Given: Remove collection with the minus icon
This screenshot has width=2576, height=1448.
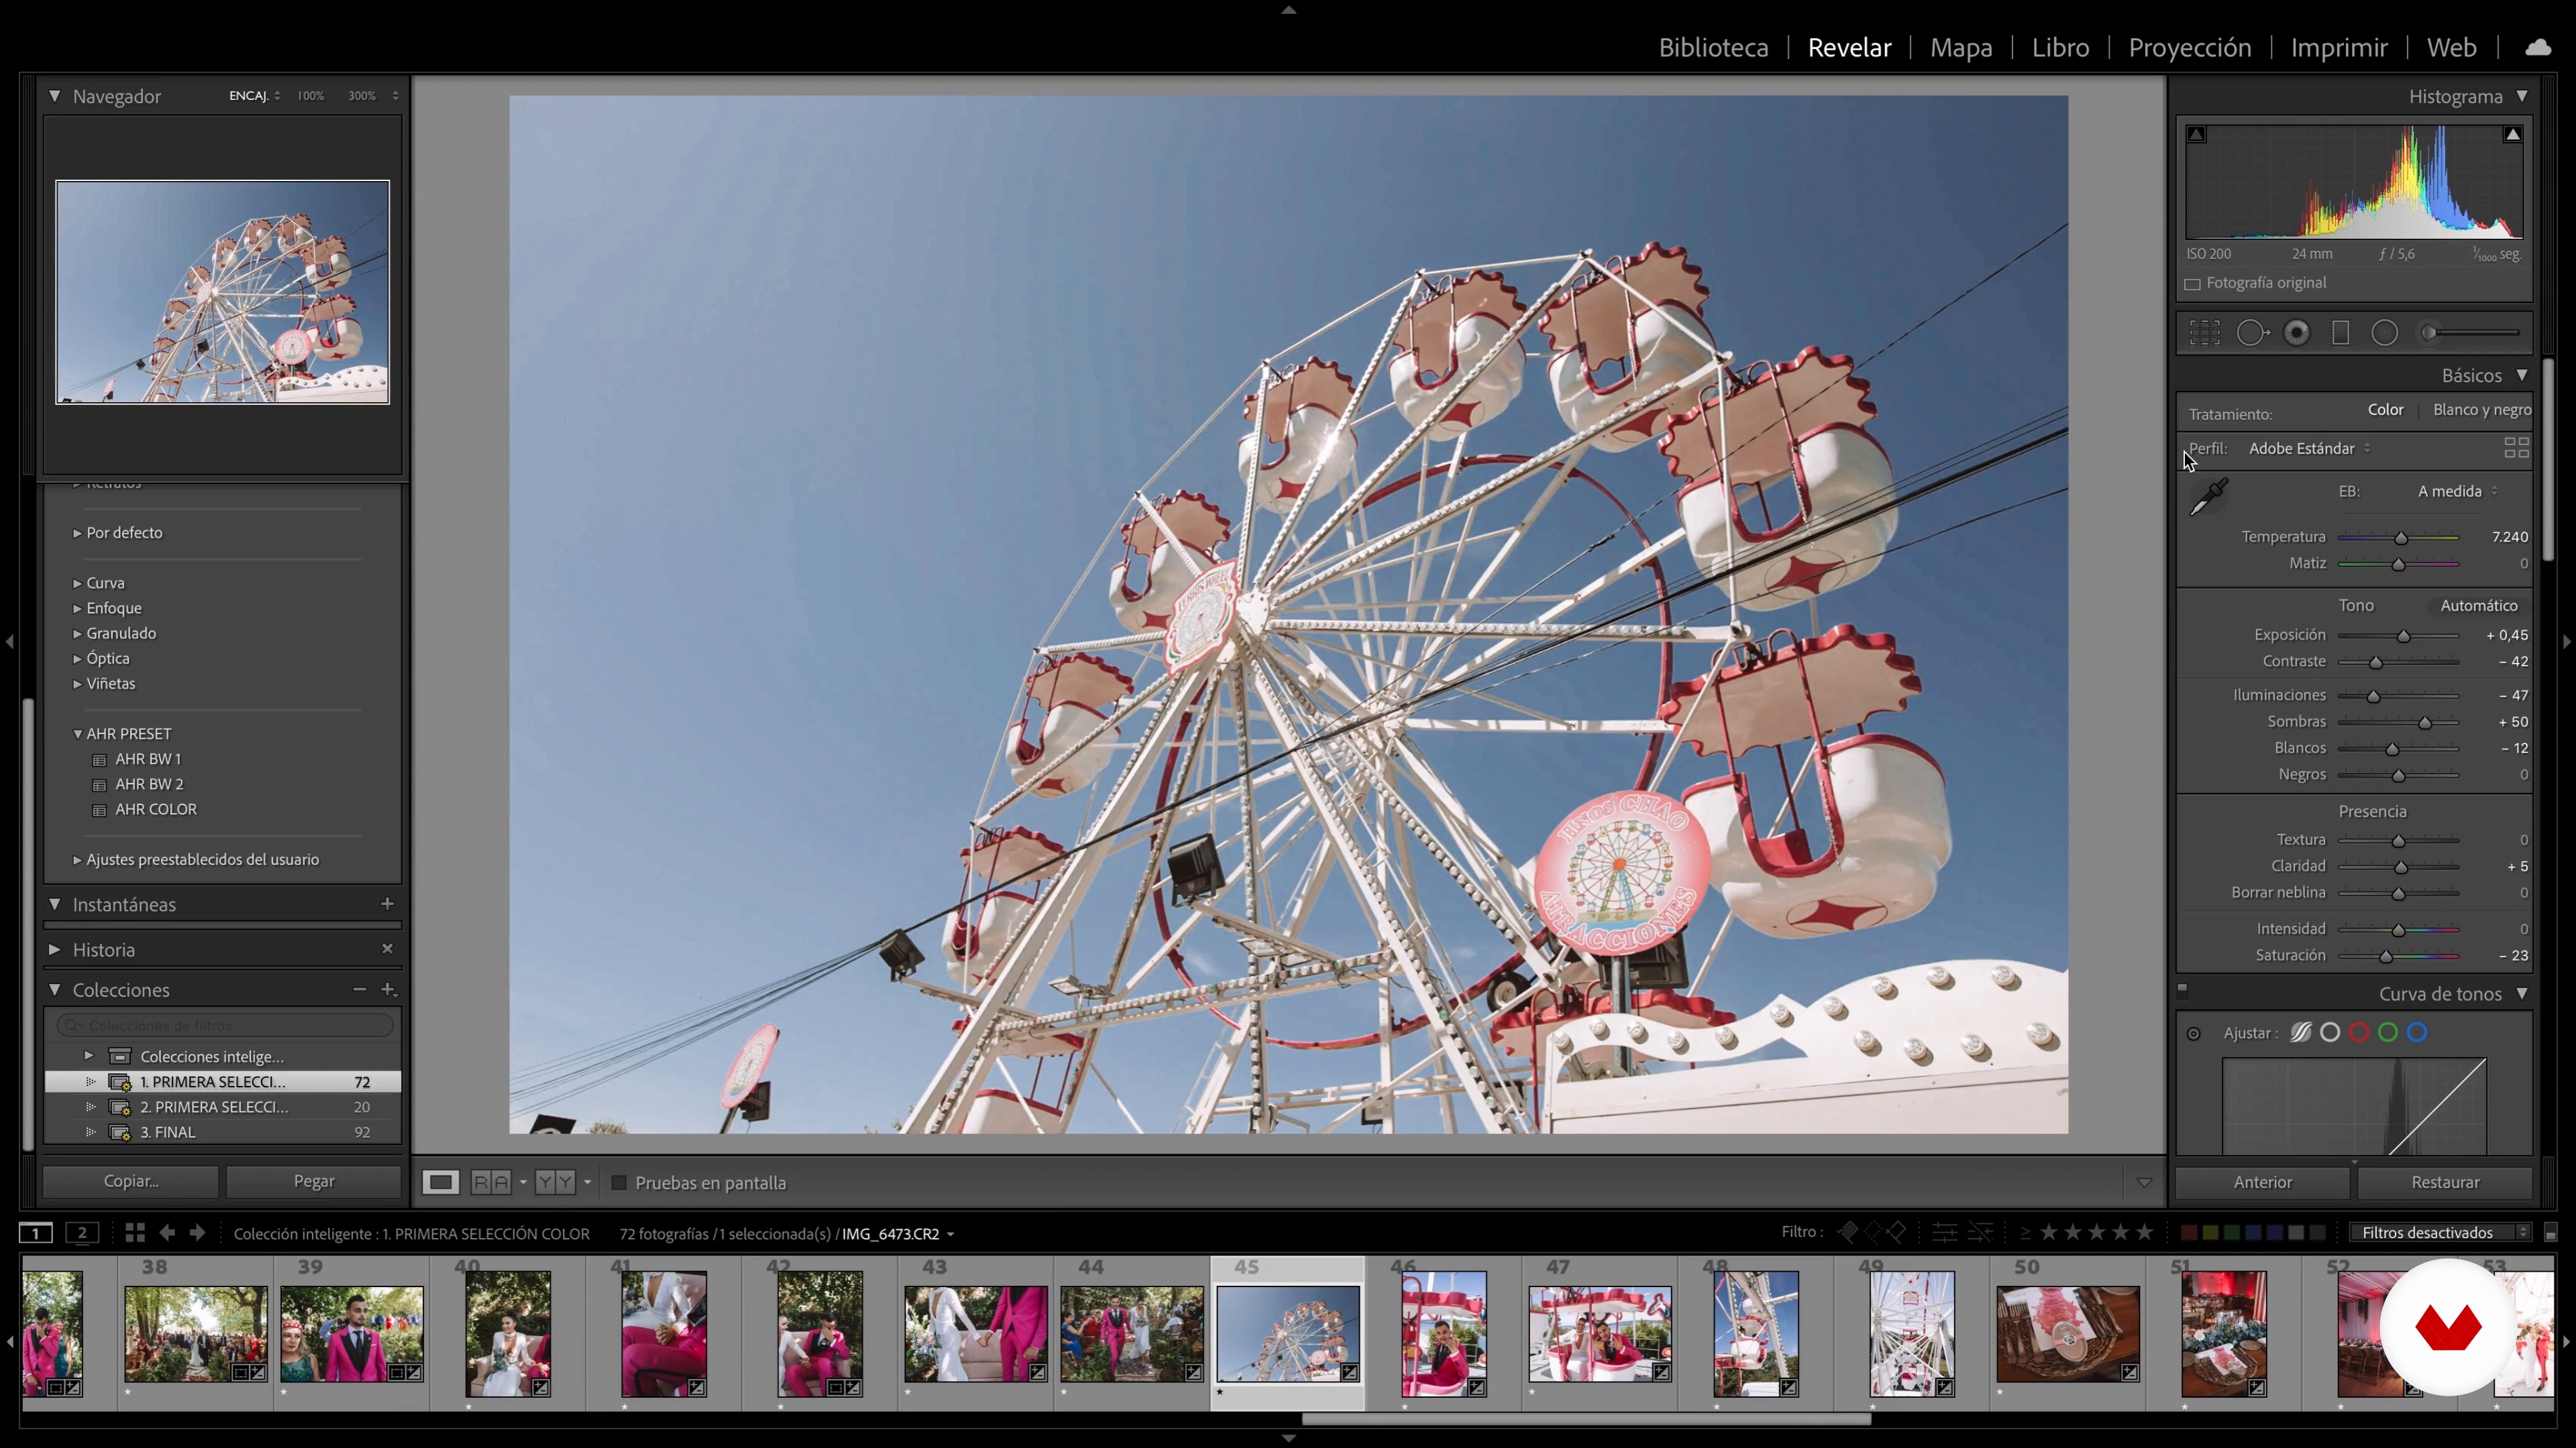Looking at the screenshot, I should pyautogui.click(x=359, y=989).
